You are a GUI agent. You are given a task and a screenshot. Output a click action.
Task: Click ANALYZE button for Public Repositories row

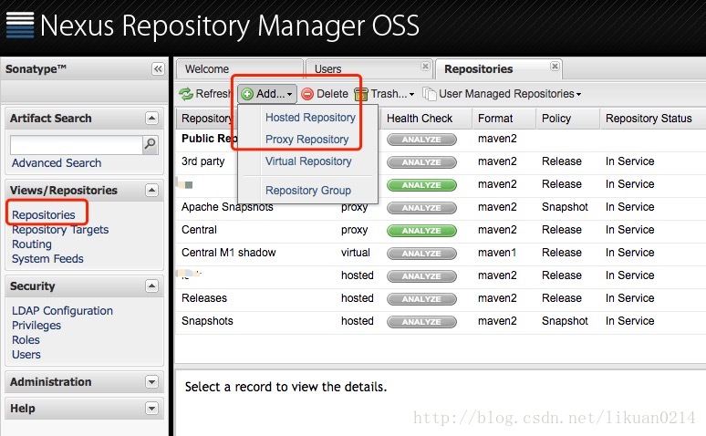(x=421, y=140)
